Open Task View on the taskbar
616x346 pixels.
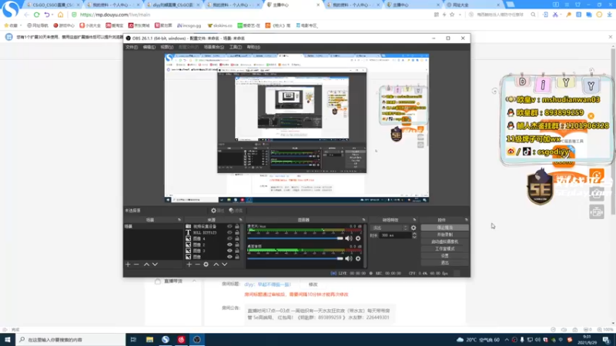click(133, 340)
